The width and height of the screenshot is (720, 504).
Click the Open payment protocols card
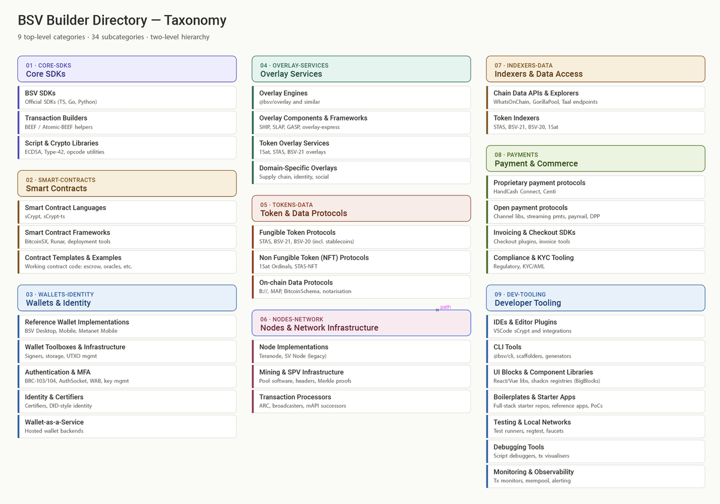tap(596, 212)
